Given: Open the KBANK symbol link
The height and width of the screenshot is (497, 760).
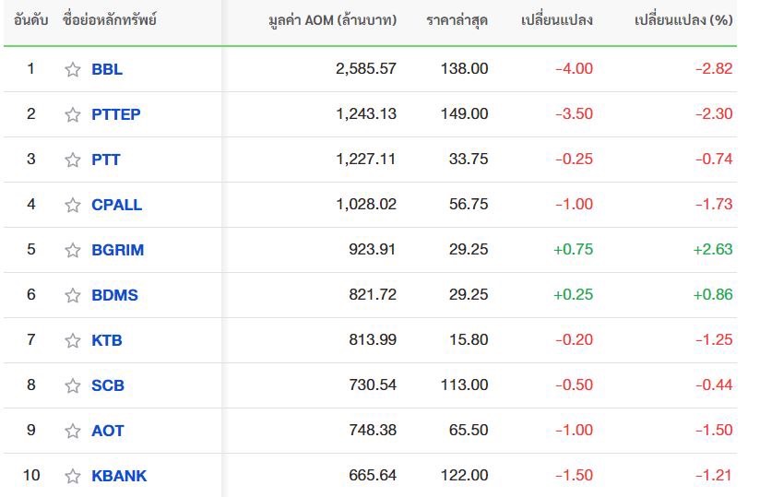Looking at the screenshot, I should (x=119, y=476).
